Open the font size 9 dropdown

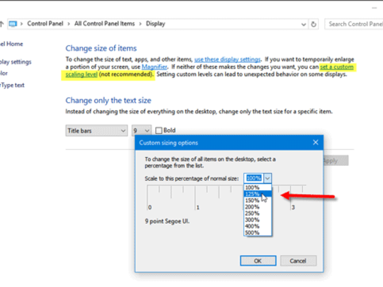[141, 131]
